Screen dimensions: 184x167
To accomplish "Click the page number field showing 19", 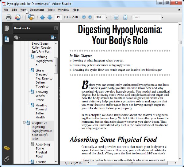I will tap(58, 17).
